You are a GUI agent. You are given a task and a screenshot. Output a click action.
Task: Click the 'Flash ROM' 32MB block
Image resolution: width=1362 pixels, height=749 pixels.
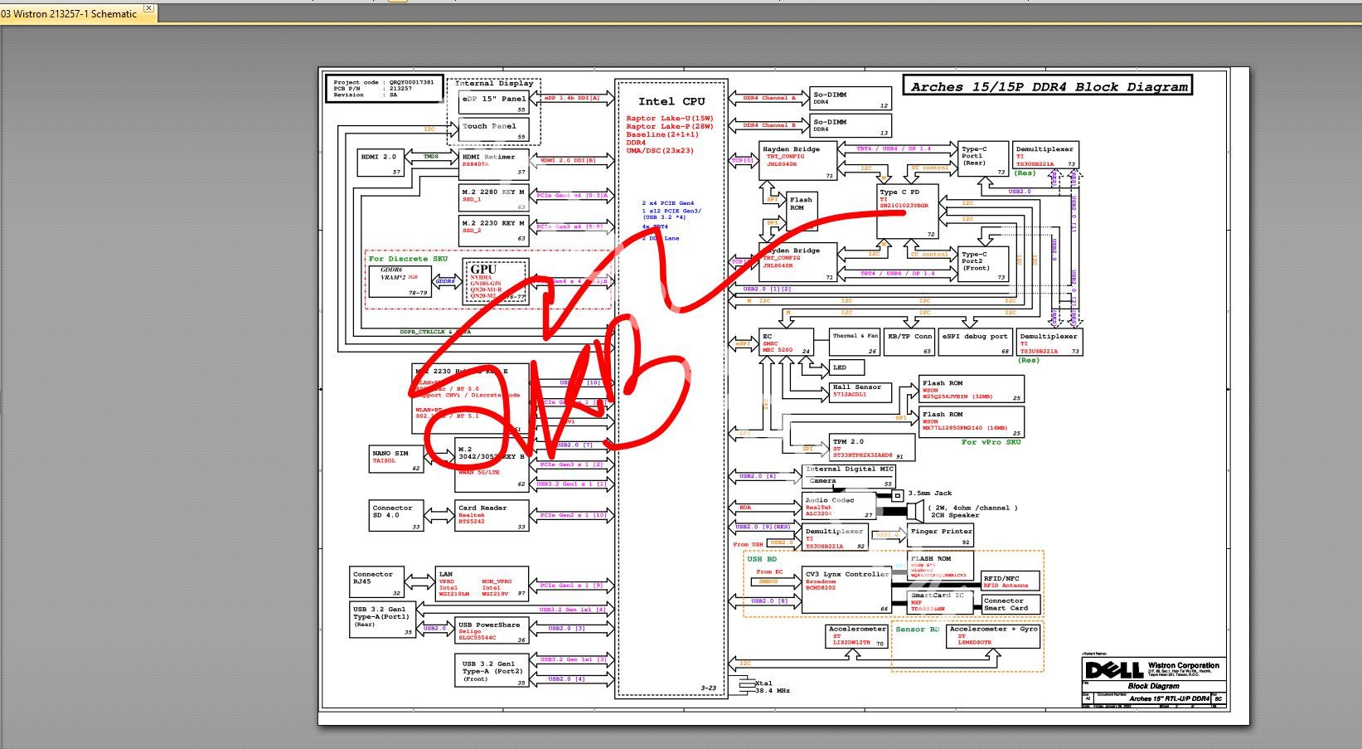point(972,390)
